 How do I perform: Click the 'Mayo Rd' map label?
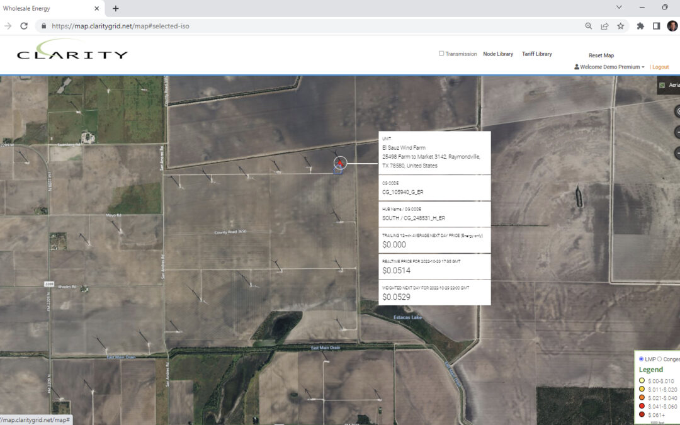(113, 215)
